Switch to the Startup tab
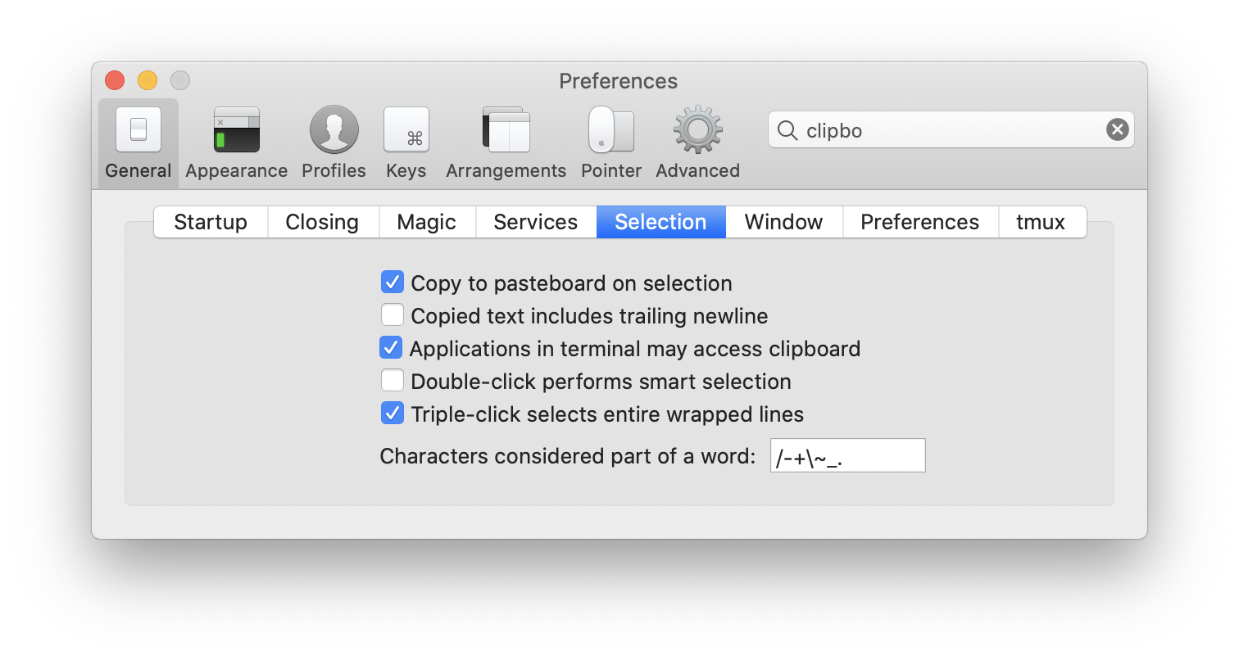 (211, 222)
